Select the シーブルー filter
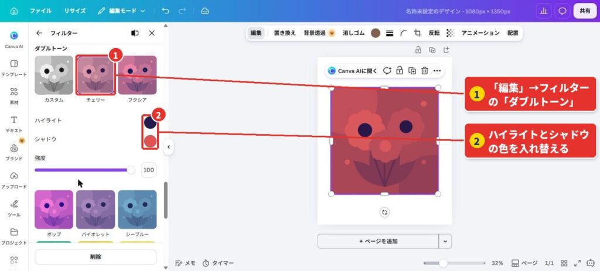Screen dimensions: 600x271 tap(137, 210)
